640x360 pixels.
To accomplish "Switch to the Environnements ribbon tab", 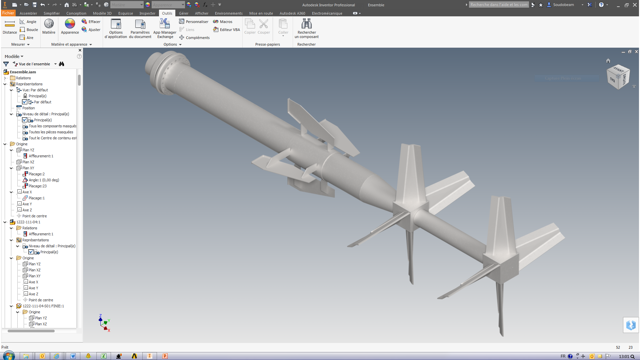I will coord(229,13).
